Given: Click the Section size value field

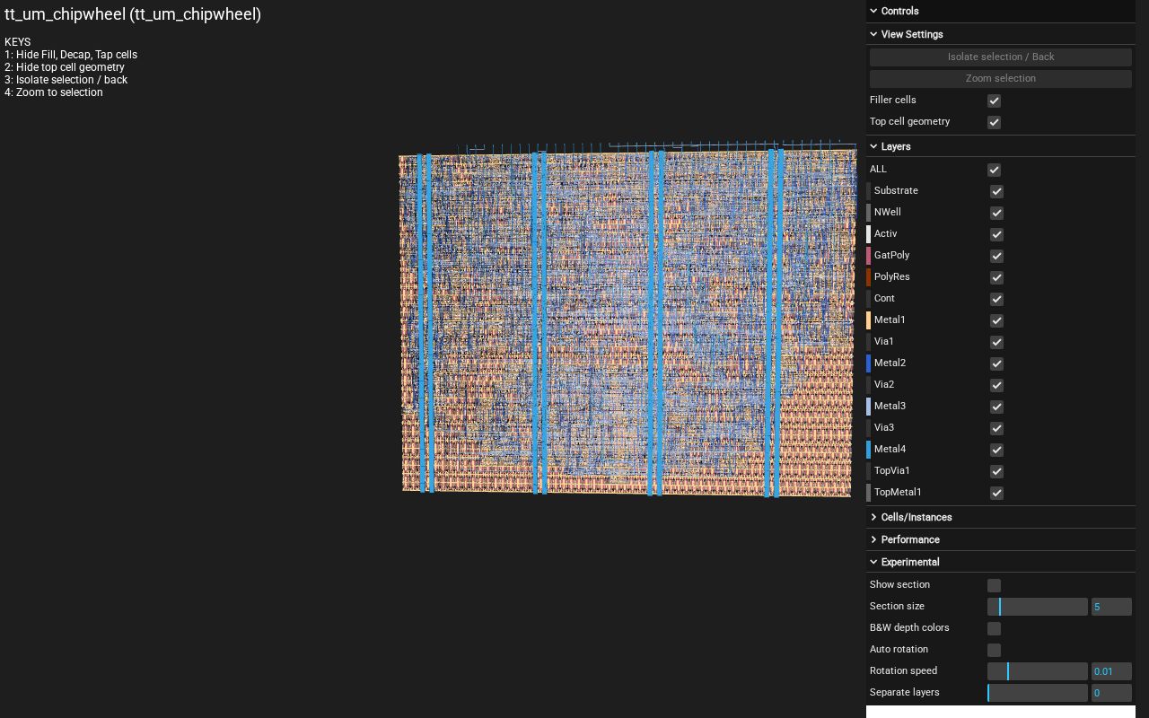Looking at the screenshot, I should pos(1111,607).
